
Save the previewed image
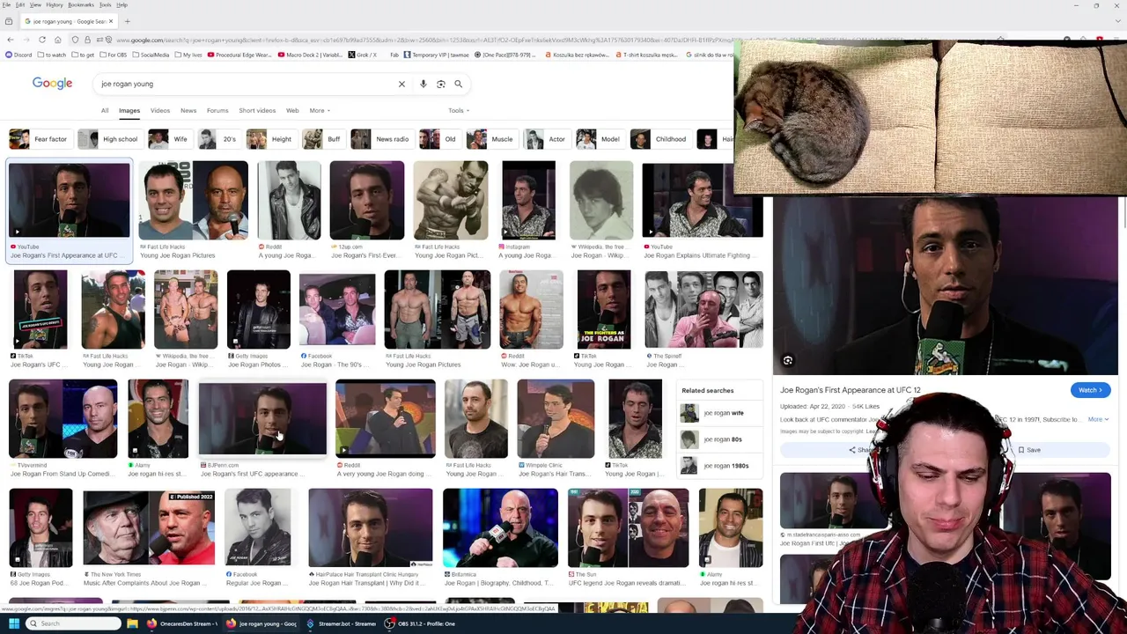click(x=1028, y=450)
